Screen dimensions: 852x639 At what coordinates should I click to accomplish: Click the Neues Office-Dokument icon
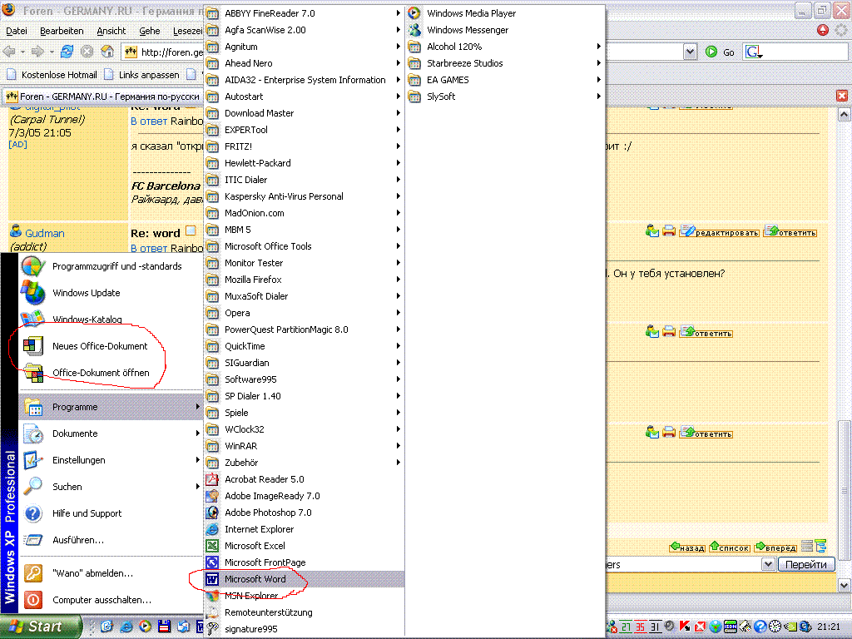coord(33,346)
